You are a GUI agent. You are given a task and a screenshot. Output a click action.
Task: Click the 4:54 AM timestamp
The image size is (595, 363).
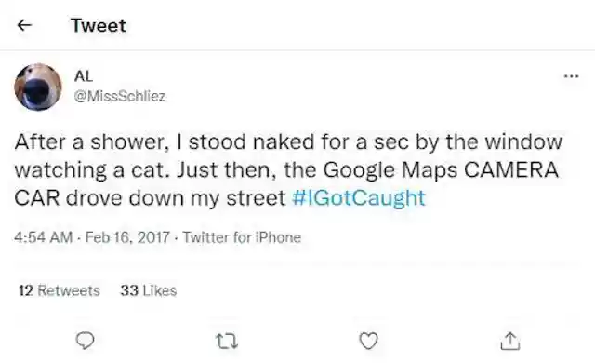tap(44, 237)
